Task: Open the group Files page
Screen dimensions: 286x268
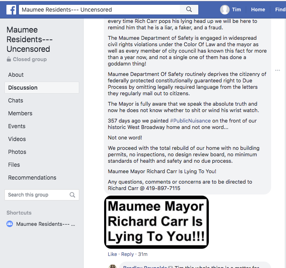Action: point(14,165)
